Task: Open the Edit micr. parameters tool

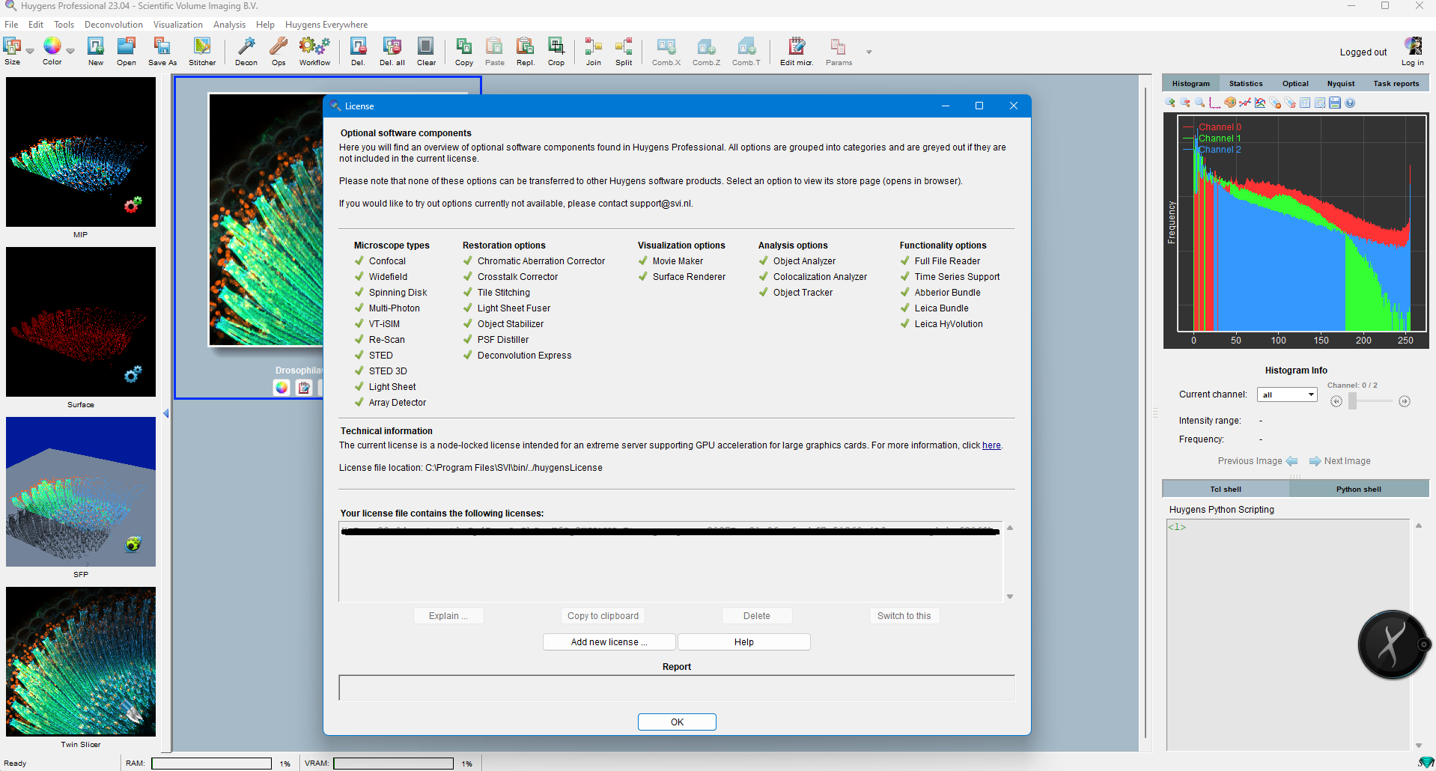Action: pos(797,52)
